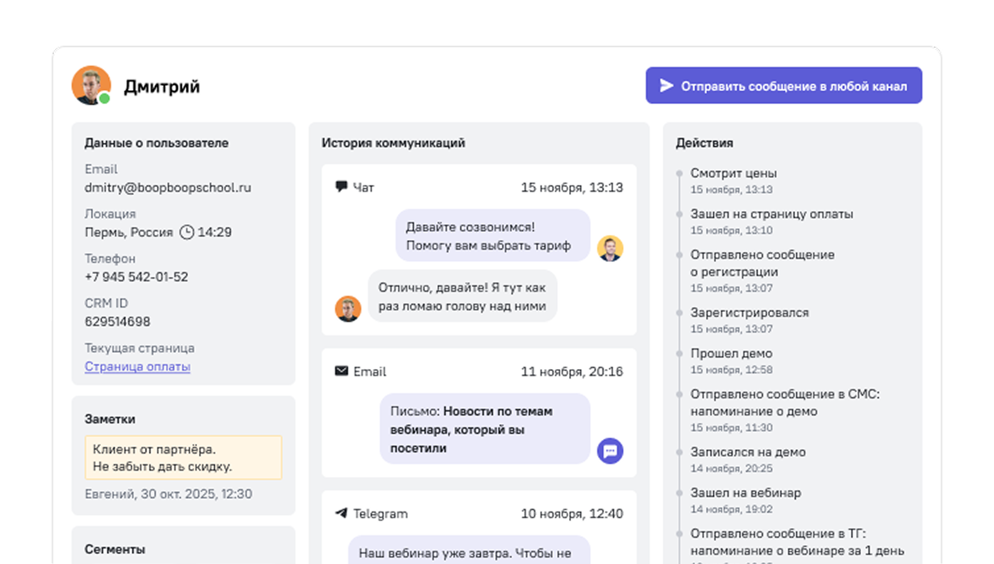Viewport: 994px width, 564px height.
Task: Click the 'Данные о пользователе' heading
Action: (156, 143)
